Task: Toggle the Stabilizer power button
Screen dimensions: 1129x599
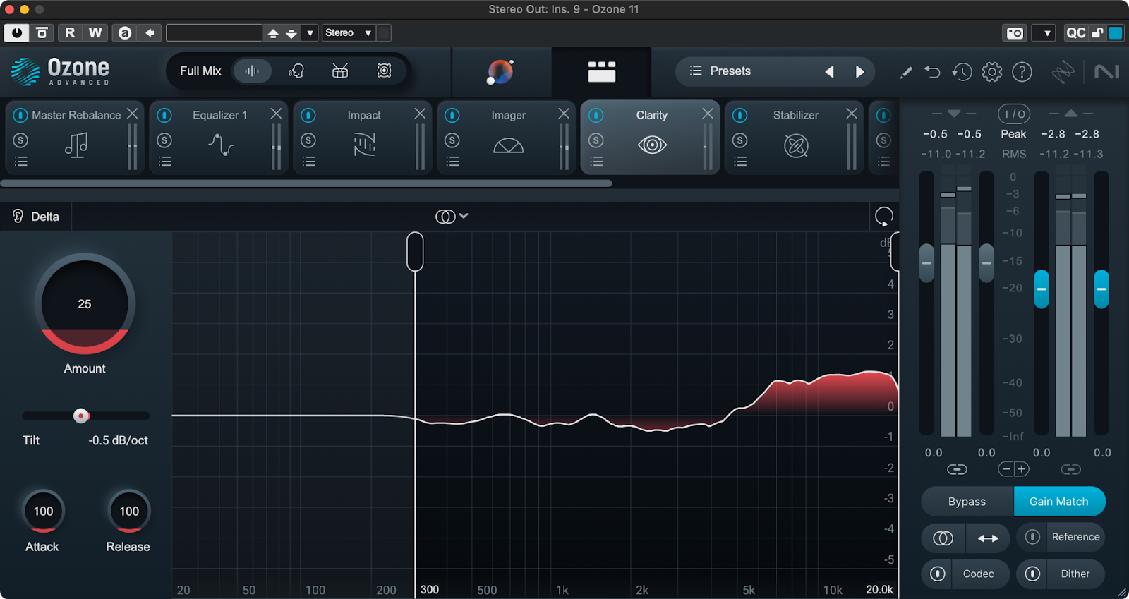Action: (x=739, y=115)
